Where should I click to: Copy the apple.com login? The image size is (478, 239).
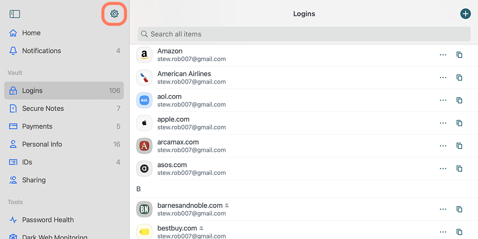[459, 123]
